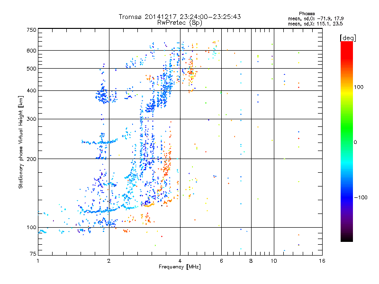The width and height of the screenshot is (379, 284).
Task: Click the x-axis tick label "10"
Action: tap(274, 261)
